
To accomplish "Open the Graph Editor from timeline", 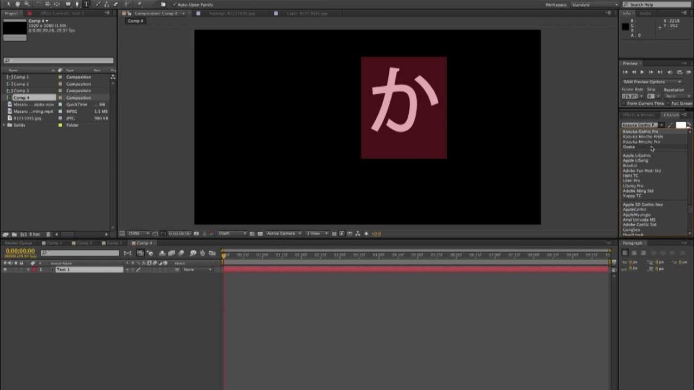I will click(213, 253).
